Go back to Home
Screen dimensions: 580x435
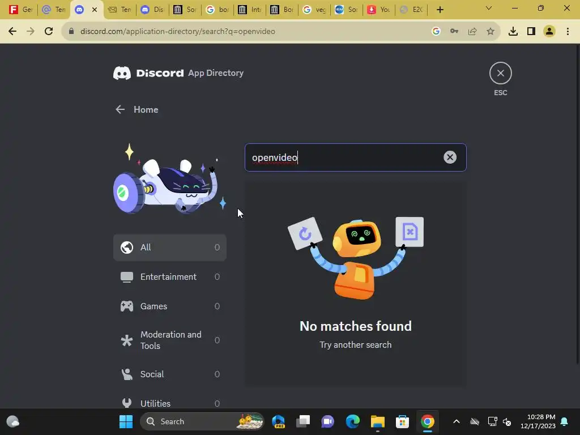[137, 109]
